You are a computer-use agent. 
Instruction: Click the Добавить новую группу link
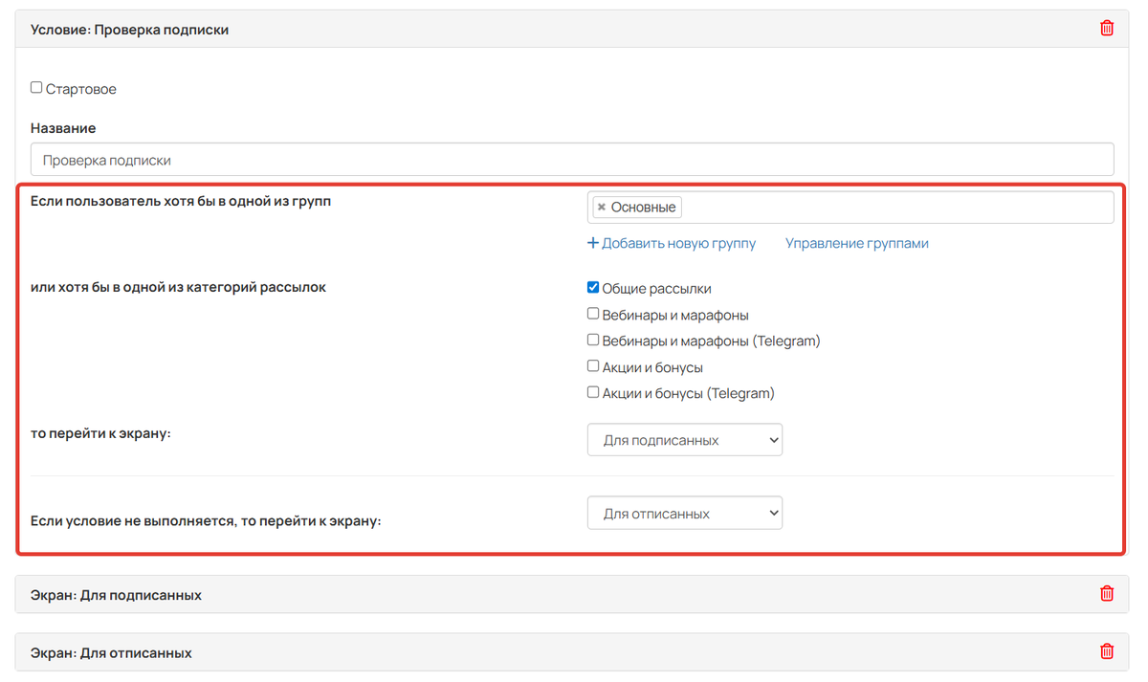(x=672, y=243)
